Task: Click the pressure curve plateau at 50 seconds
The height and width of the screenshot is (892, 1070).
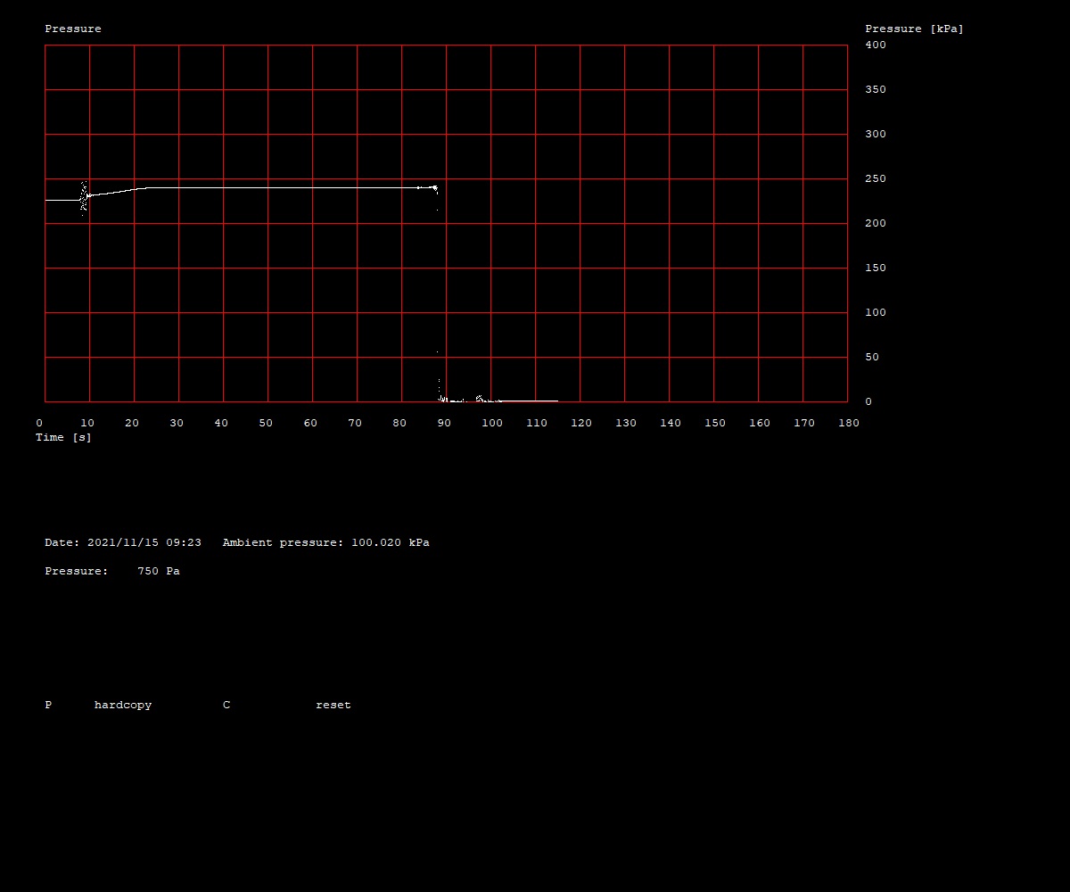Action: point(267,187)
